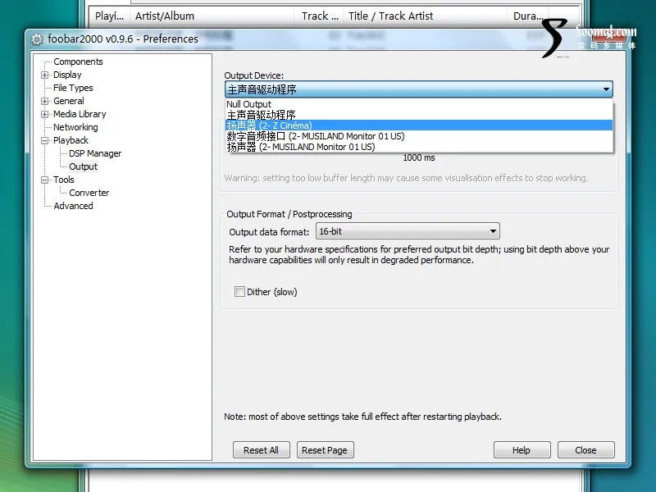Image resolution: width=656 pixels, height=492 pixels.
Task: Select 数字音频接口 (2- MUSILAND Monitor 01 US)
Action: (x=419, y=136)
